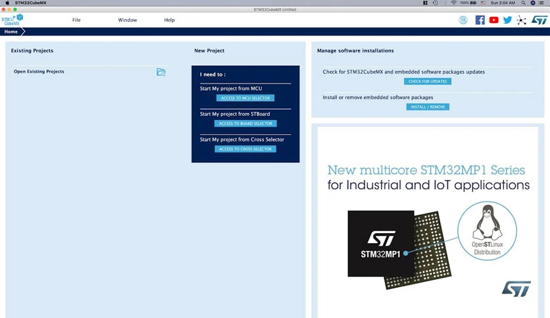Click ACCESS TO BOARD SELECTOR button

pyautogui.click(x=245, y=124)
